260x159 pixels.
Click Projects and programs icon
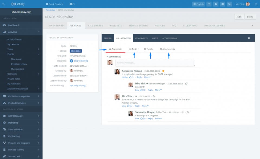(5, 143)
